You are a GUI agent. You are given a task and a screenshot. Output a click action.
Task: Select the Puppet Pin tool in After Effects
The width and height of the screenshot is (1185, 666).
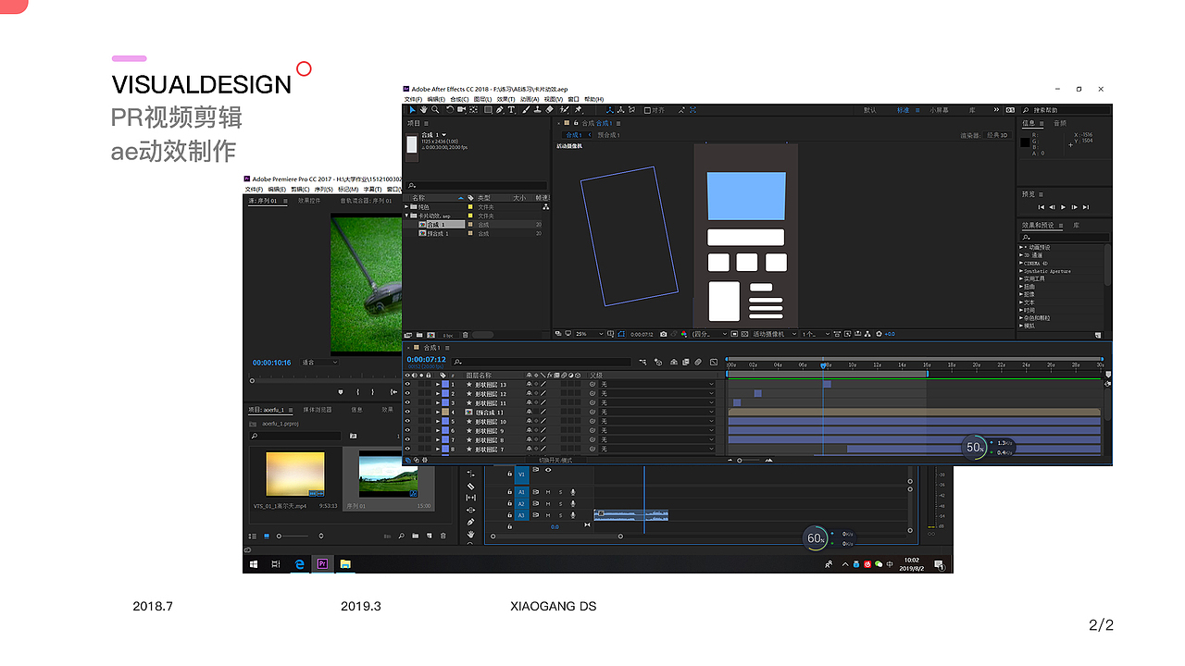pyautogui.click(x=579, y=110)
